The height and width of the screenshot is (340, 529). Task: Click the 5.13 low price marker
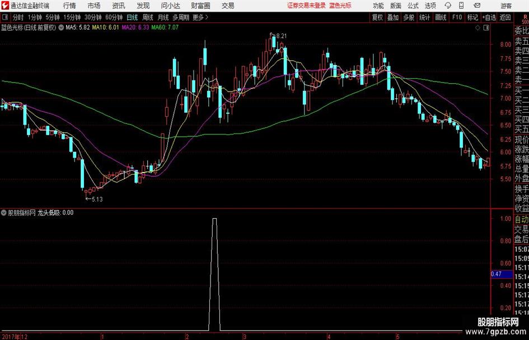tap(97, 199)
